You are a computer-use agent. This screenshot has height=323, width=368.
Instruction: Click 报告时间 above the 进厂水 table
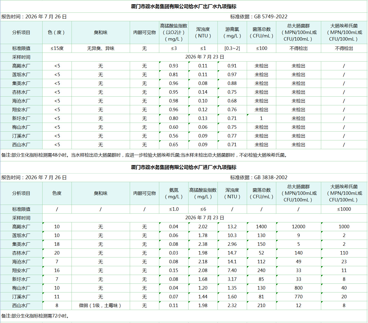click(x=34, y=178)
